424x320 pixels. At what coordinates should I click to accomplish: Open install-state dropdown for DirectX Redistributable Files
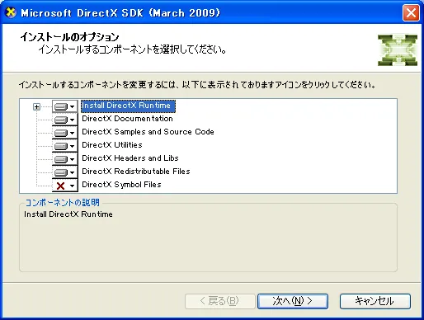65,172
